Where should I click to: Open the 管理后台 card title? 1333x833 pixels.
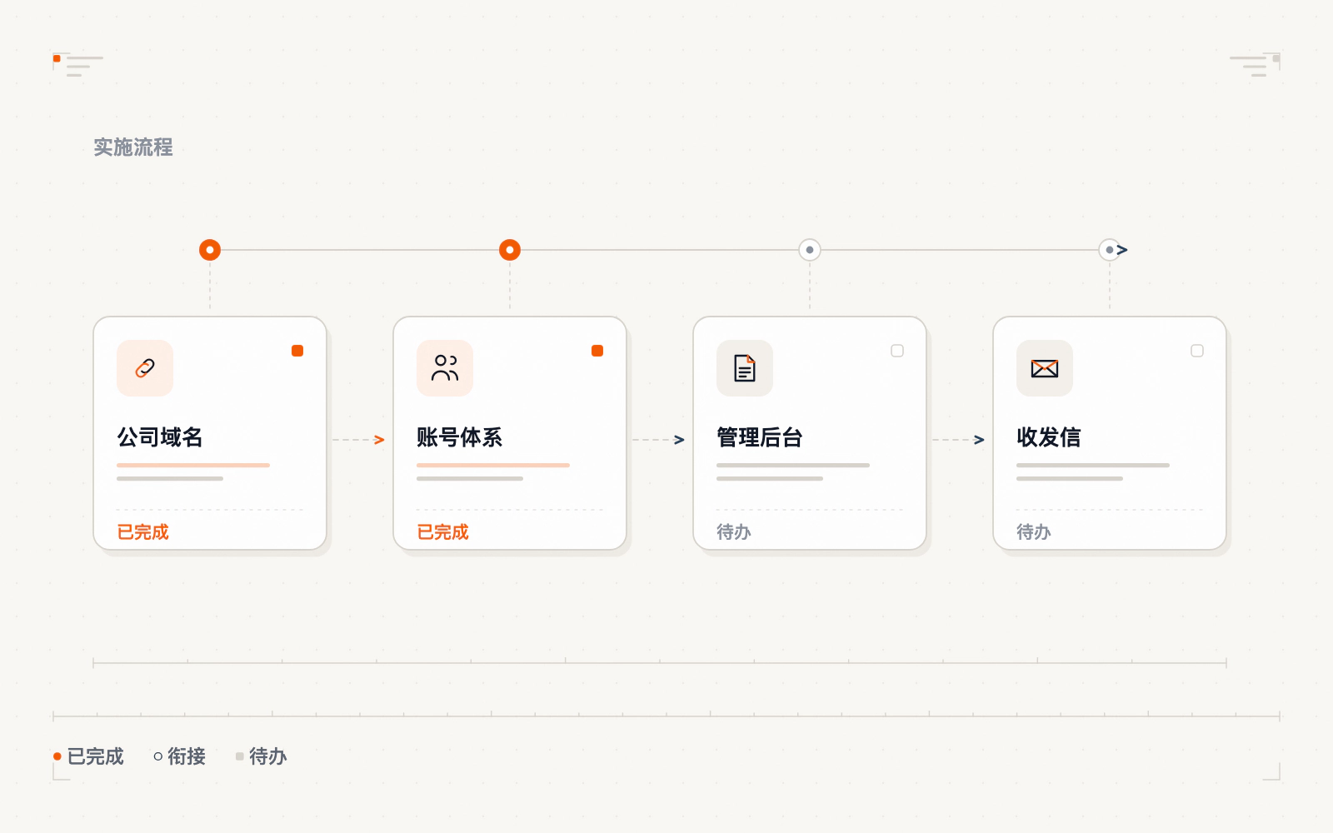(x=760, y=437)
